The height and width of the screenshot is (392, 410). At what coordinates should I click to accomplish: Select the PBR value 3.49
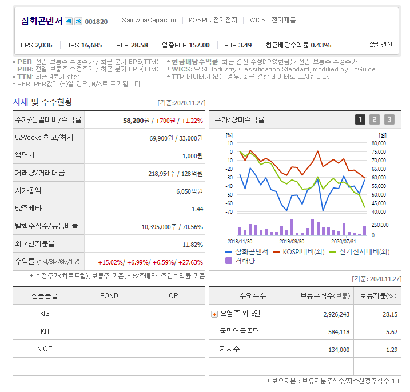point(245,45)
